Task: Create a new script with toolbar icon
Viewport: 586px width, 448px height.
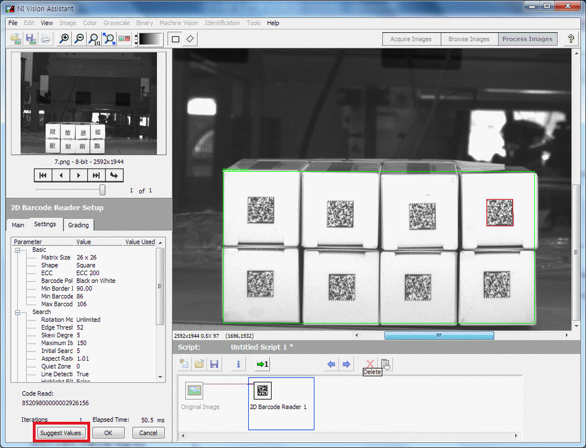Action: tap(184, 364)
